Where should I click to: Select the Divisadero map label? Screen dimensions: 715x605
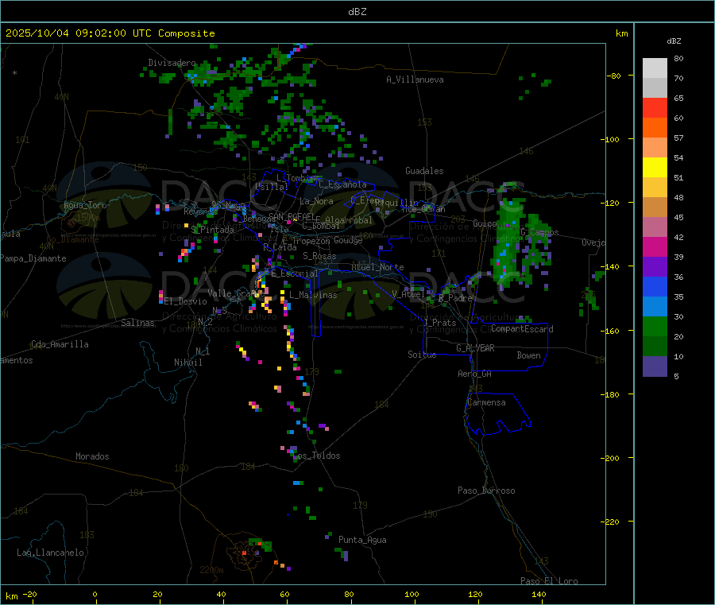[x=172, y=63]
